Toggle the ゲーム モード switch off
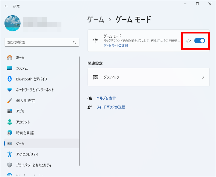Screen dimensions: 216x177 point(200,41)
